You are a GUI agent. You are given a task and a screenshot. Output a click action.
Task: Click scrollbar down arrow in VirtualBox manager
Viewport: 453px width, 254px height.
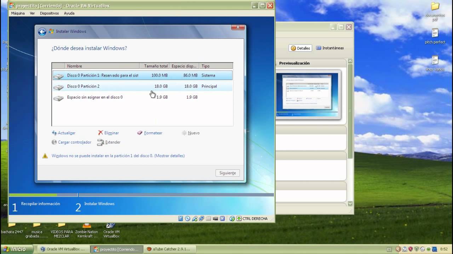point(350,204)
